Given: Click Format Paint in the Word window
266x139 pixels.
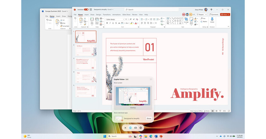Looking at the screenshot, I should (65, 26).
